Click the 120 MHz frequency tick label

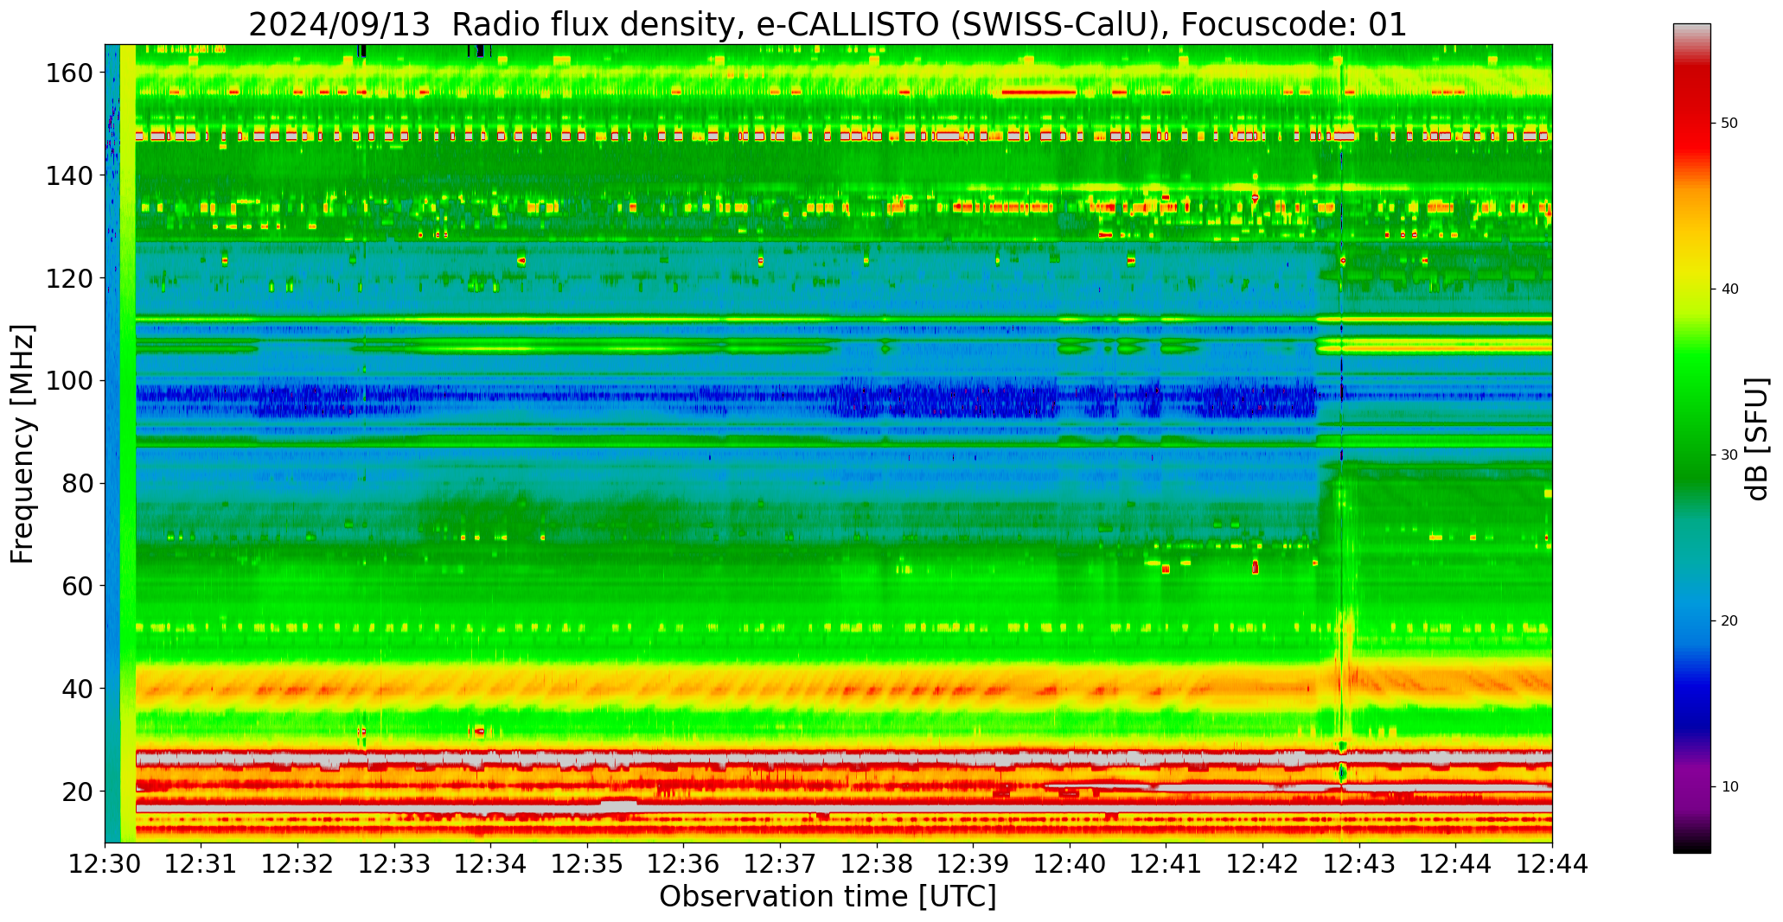click(x=69, y=278)
